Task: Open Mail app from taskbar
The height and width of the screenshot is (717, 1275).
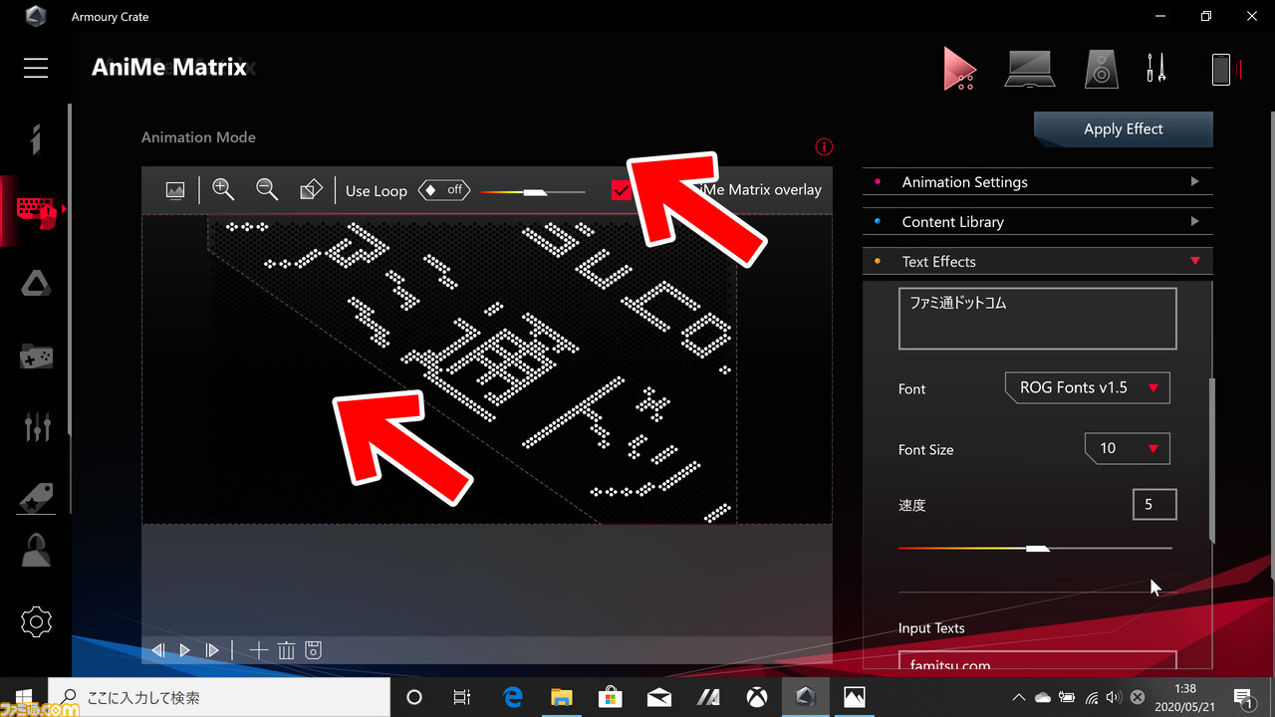Action: tap(659, 697)
